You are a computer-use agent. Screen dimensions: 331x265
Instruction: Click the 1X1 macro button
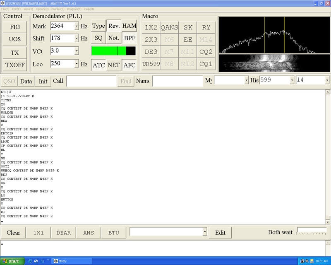click(38, 233)
